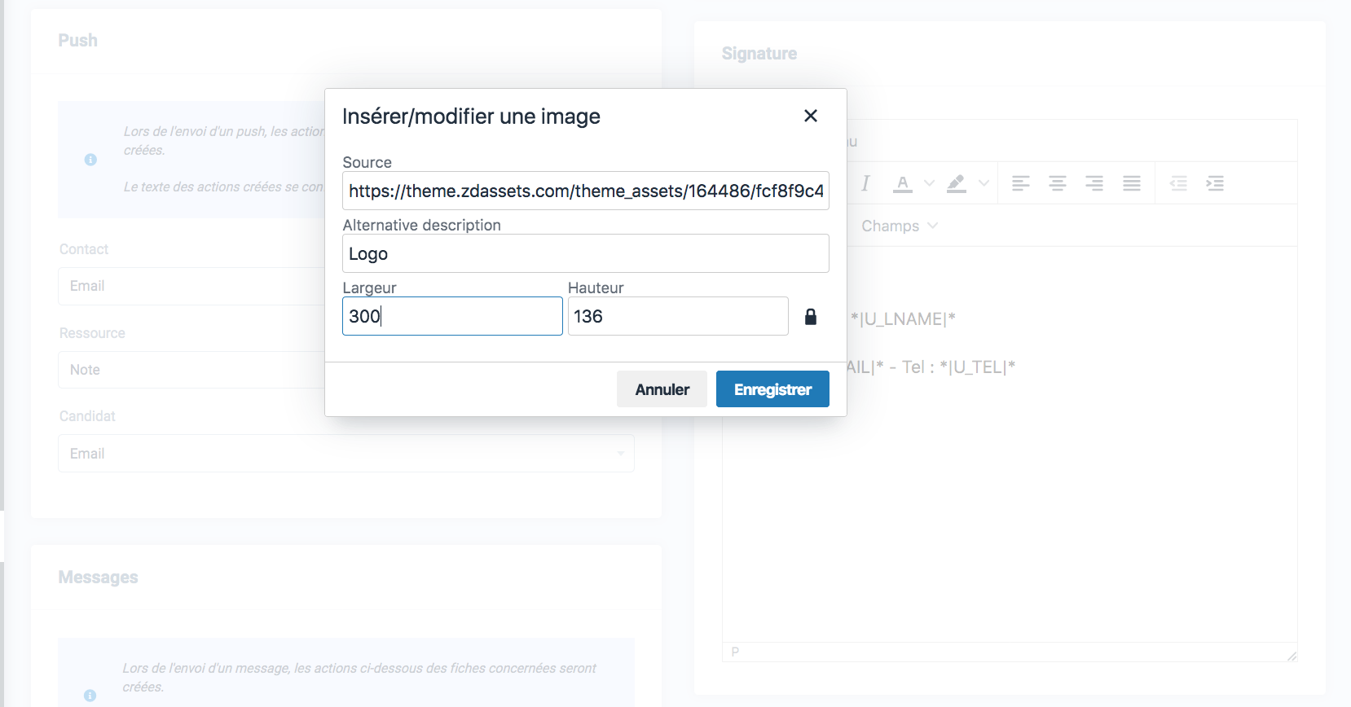Open the Champs dropdown menu
The width and height of the screenshot is (1351, 707).
coord(900,226)
